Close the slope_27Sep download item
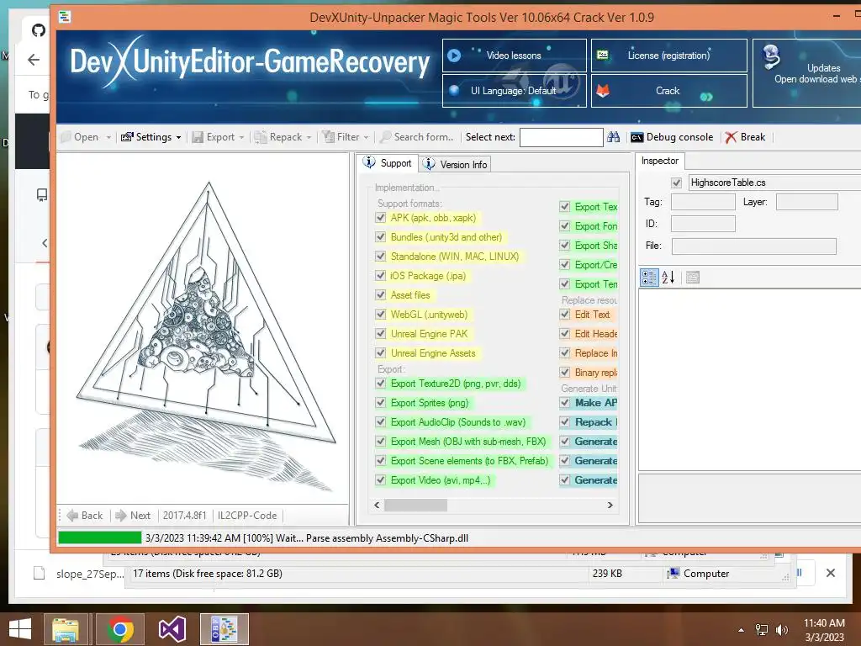The width and height of the screenshot is (861, 646). pyautogui.click(x=830, y=573)
